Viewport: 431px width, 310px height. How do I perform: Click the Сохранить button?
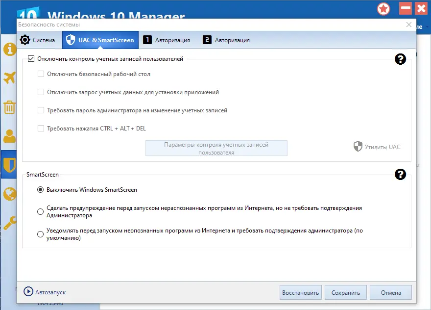(x=345, y=292)
